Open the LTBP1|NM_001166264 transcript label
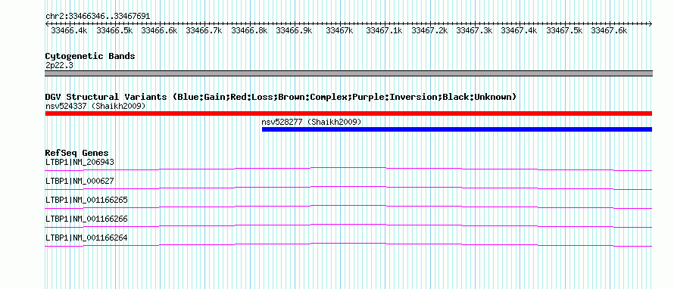 86,238
